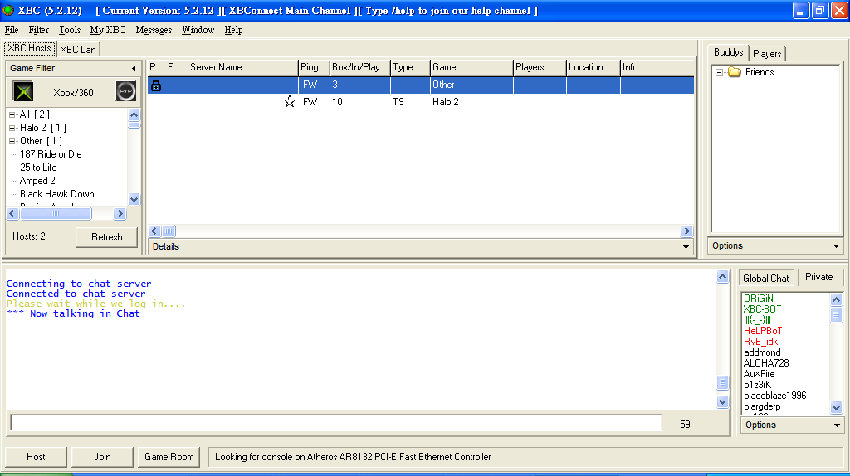
Task: Click the Friends folder icon
Action: pos(734,72)
